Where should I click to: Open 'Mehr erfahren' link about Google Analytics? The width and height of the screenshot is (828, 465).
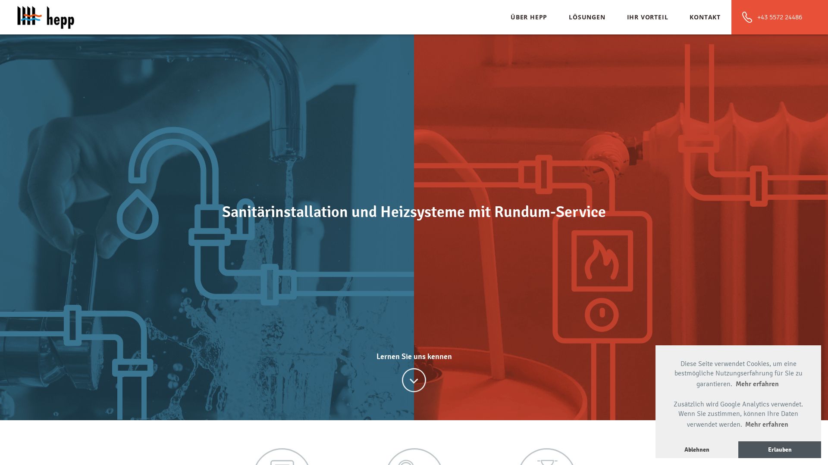[767, 425]
